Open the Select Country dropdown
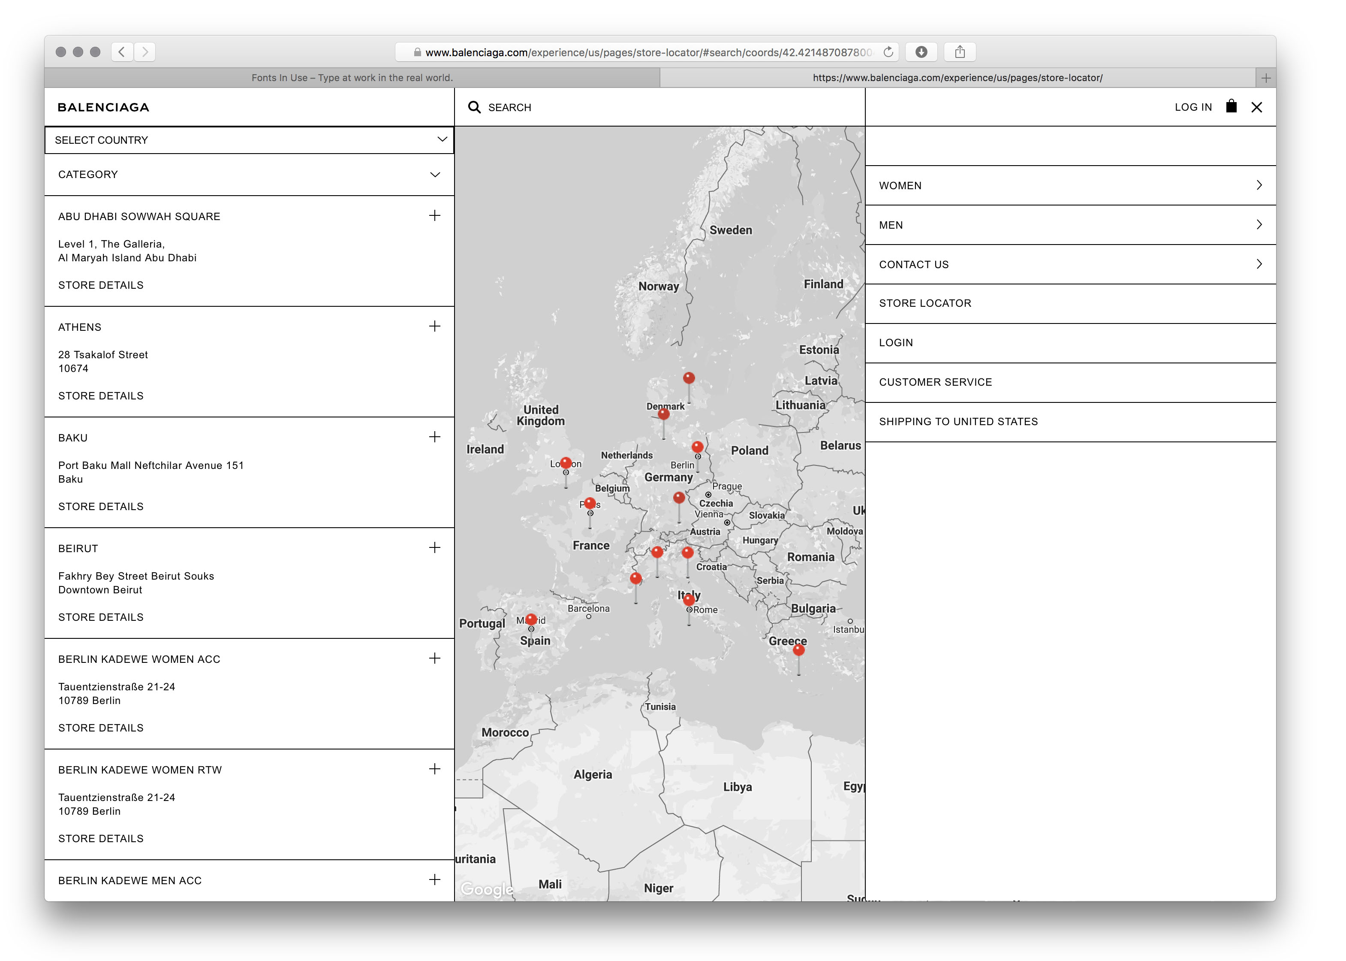The width and height of the screenshot is (1346, 961). pyautogui.click(x=249, y=140)
